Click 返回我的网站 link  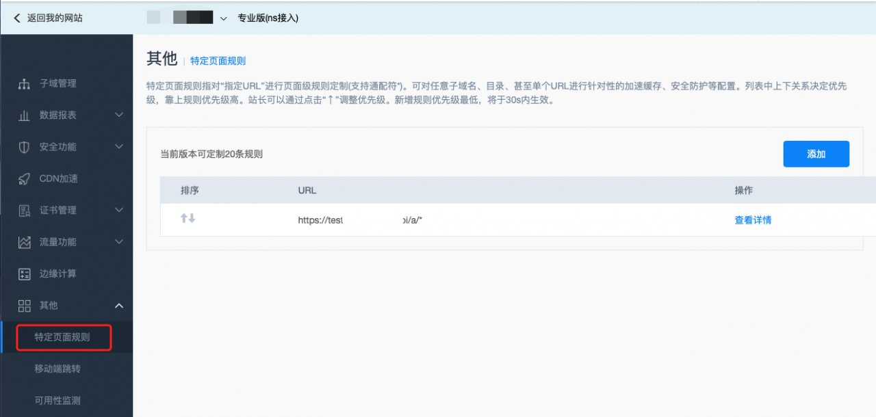pos(55,18)
